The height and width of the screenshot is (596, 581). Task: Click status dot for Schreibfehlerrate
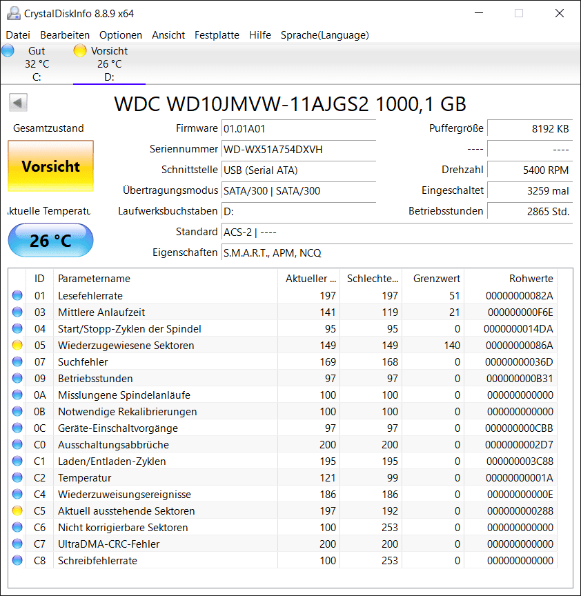17,560
